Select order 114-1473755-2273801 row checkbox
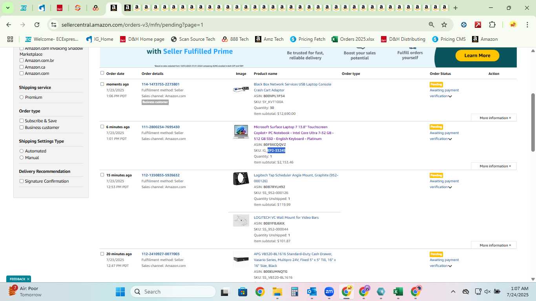The image size is (536, 301). [x=102, y=84]
